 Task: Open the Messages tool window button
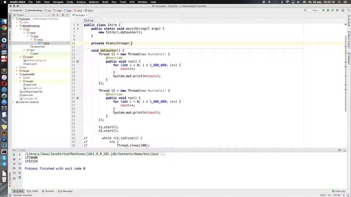click(x=65, y=191)
